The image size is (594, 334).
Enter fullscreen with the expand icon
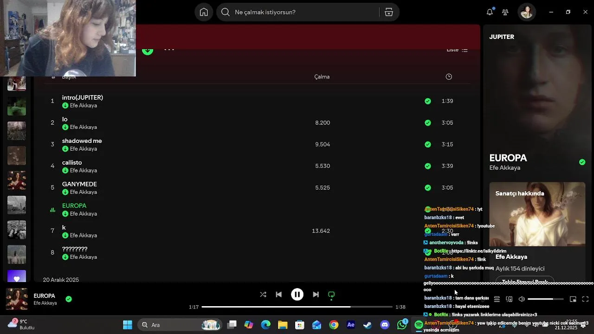click(x=585, y=299)
